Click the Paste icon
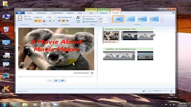This screenshot has width=191, height=107. coord(20,17)
